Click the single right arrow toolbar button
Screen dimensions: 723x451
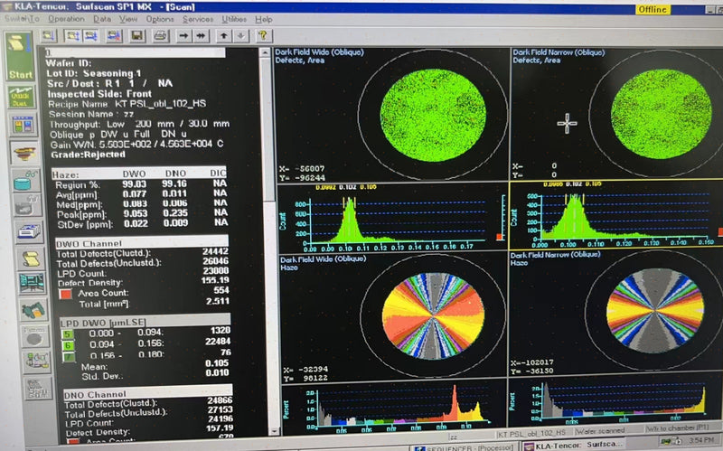tap(183, 35)
